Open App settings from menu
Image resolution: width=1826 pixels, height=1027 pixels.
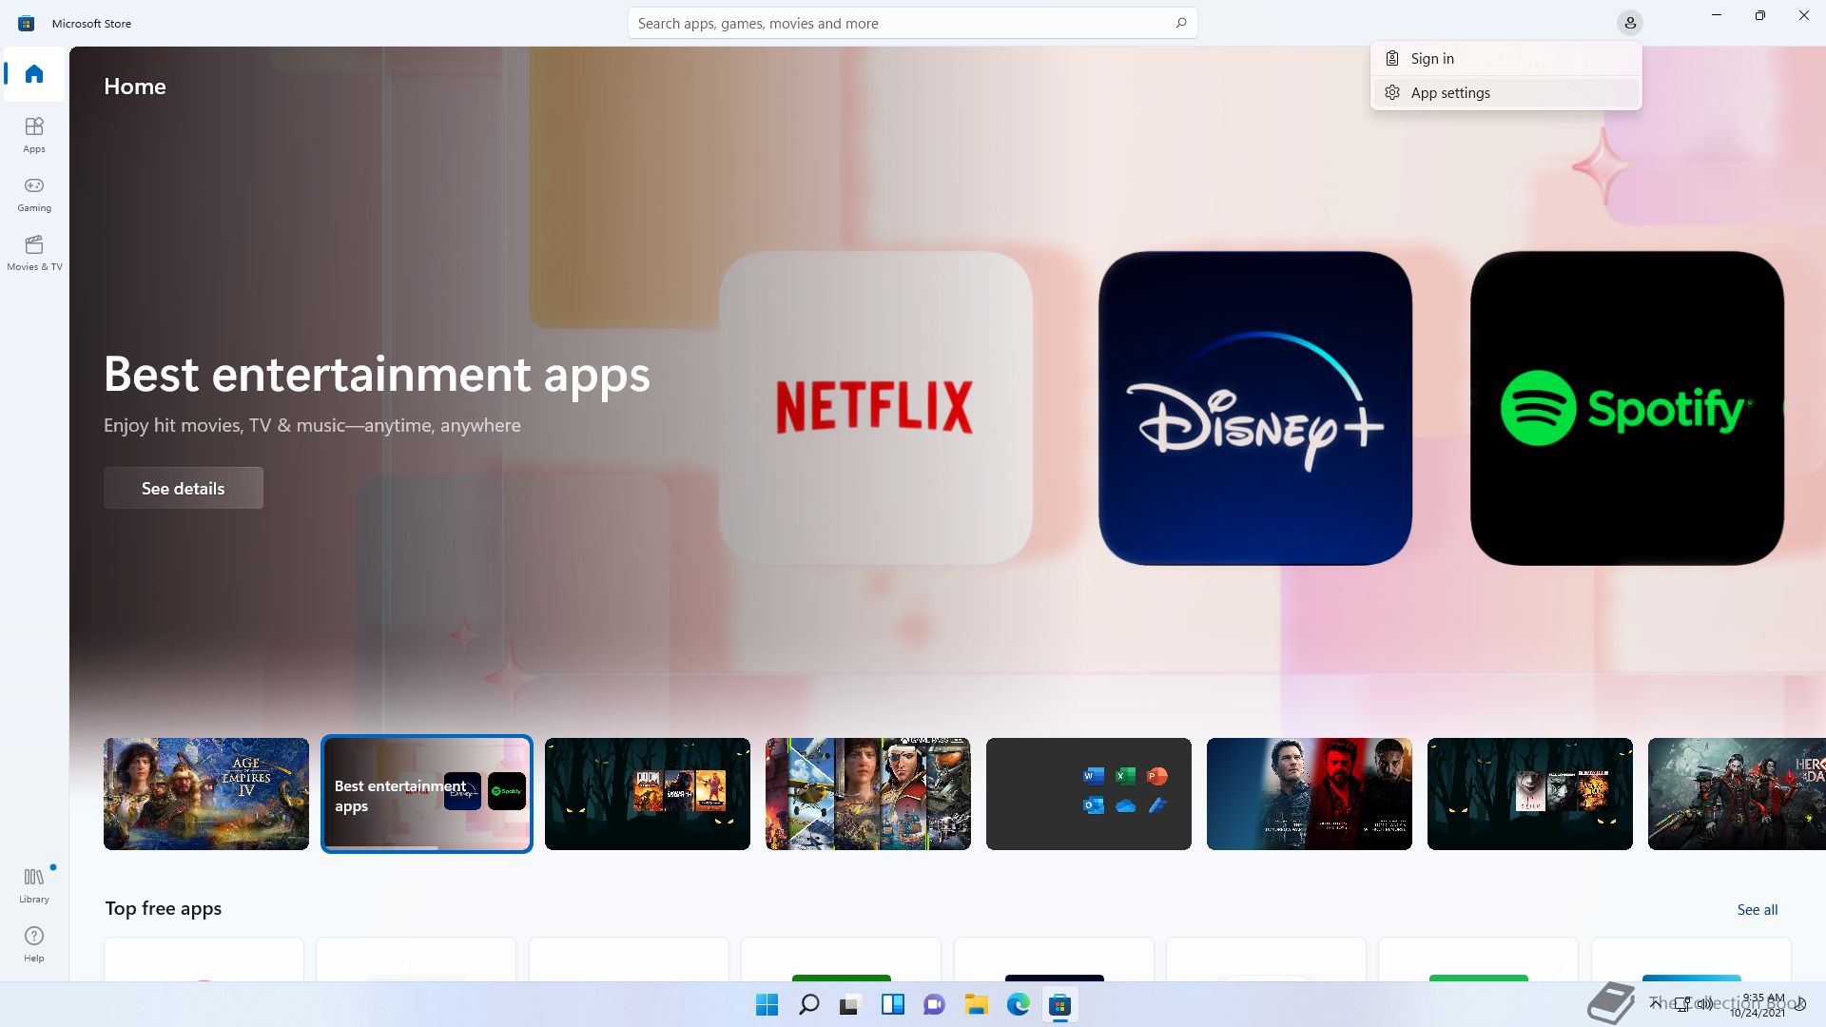point(1505,92)
